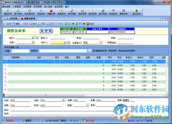Click the 退出系统 toolbar icon

(x=136, y=12)
